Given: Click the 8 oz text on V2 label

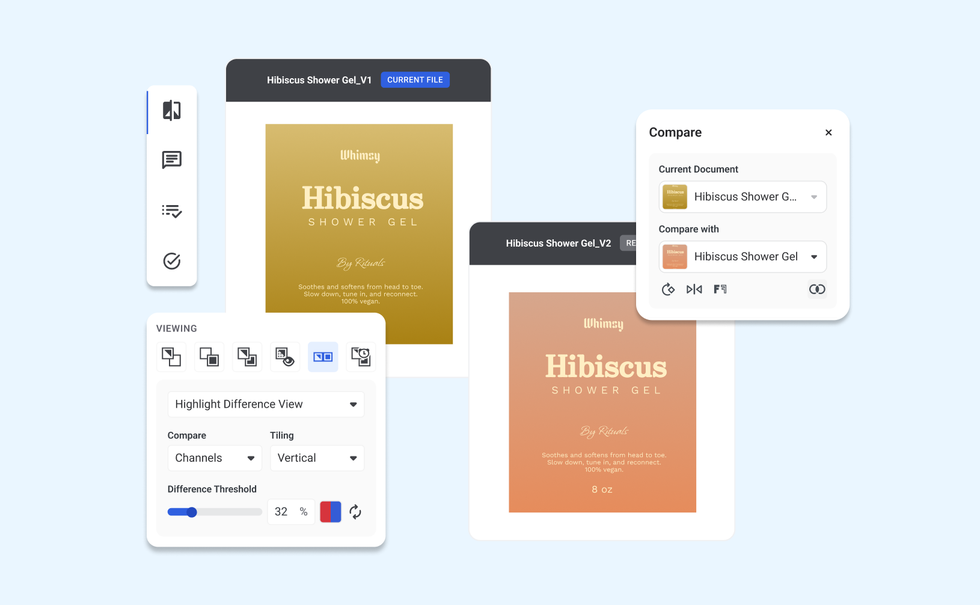Looking at the screenshot, I should 602,490.
